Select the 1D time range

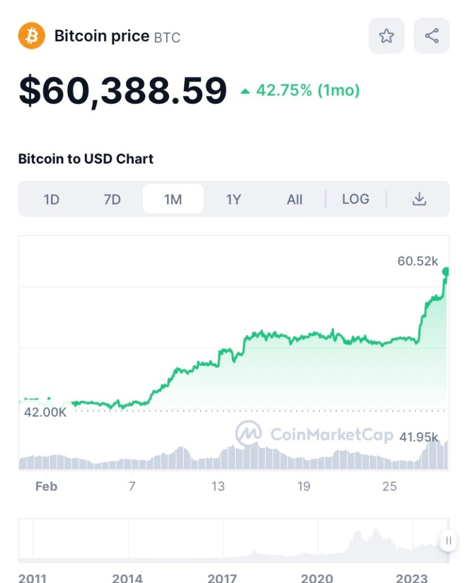click(x=51, y=199)
